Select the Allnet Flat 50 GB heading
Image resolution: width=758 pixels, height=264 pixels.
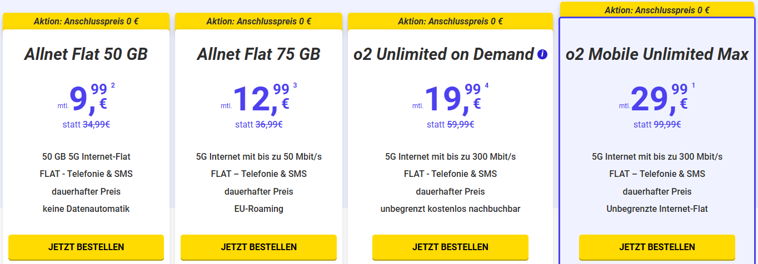[86, 54]
